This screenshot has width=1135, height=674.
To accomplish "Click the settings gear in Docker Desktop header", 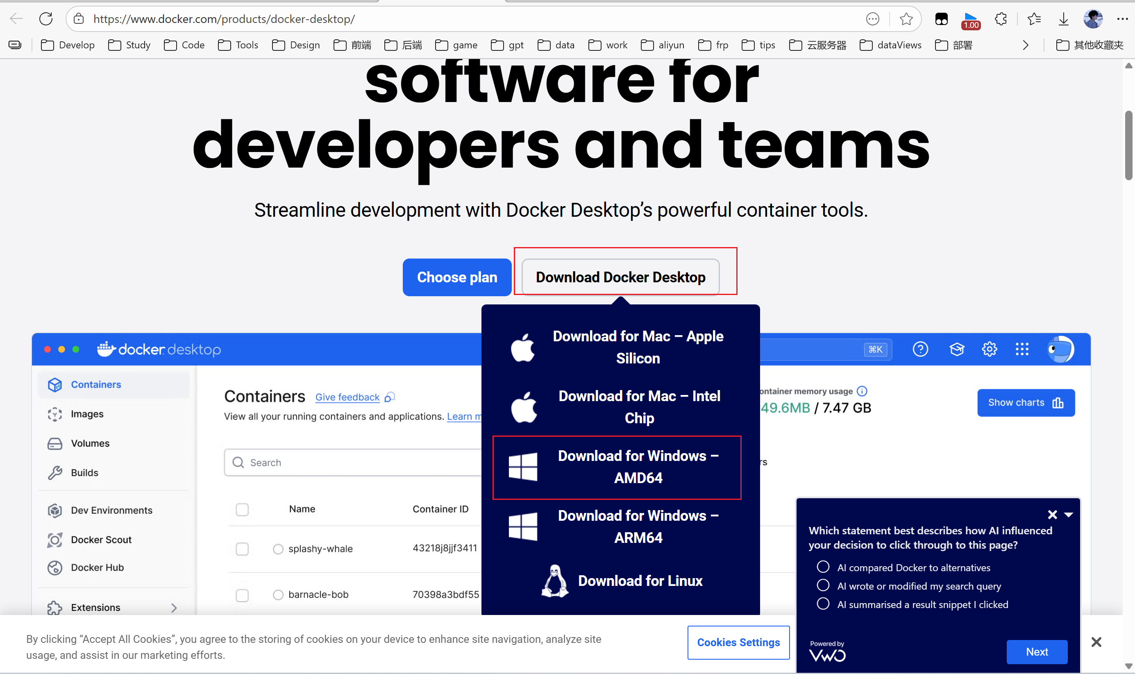I will coord(989,349).
